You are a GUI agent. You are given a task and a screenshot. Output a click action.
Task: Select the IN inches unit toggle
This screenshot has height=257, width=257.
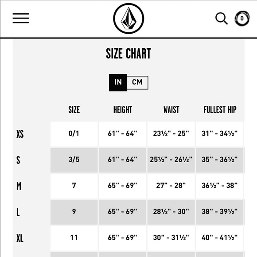click(x=118, y=82)
